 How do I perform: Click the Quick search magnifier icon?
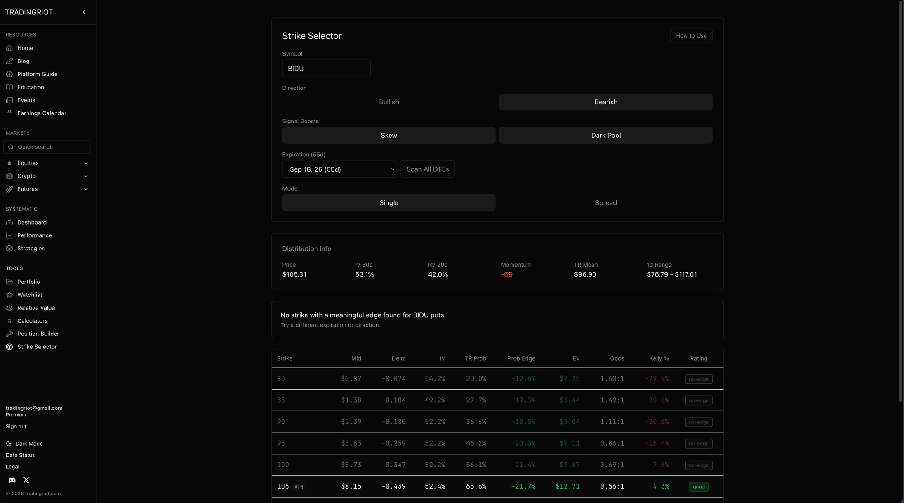coord(11,147)
